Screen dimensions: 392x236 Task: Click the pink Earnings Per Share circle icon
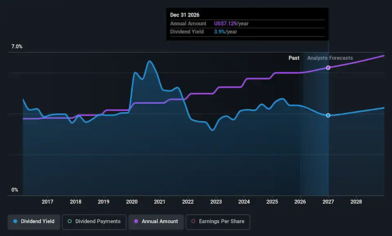pos(193,221)
